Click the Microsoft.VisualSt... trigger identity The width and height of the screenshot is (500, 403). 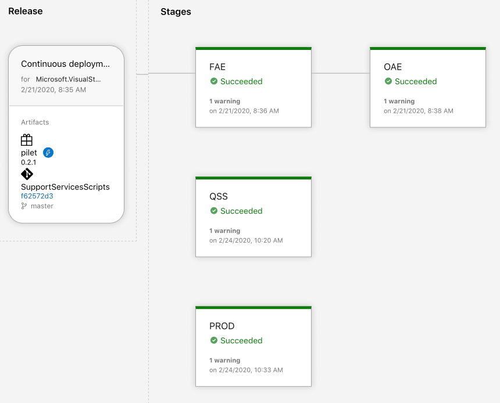(x=68, y=80)
